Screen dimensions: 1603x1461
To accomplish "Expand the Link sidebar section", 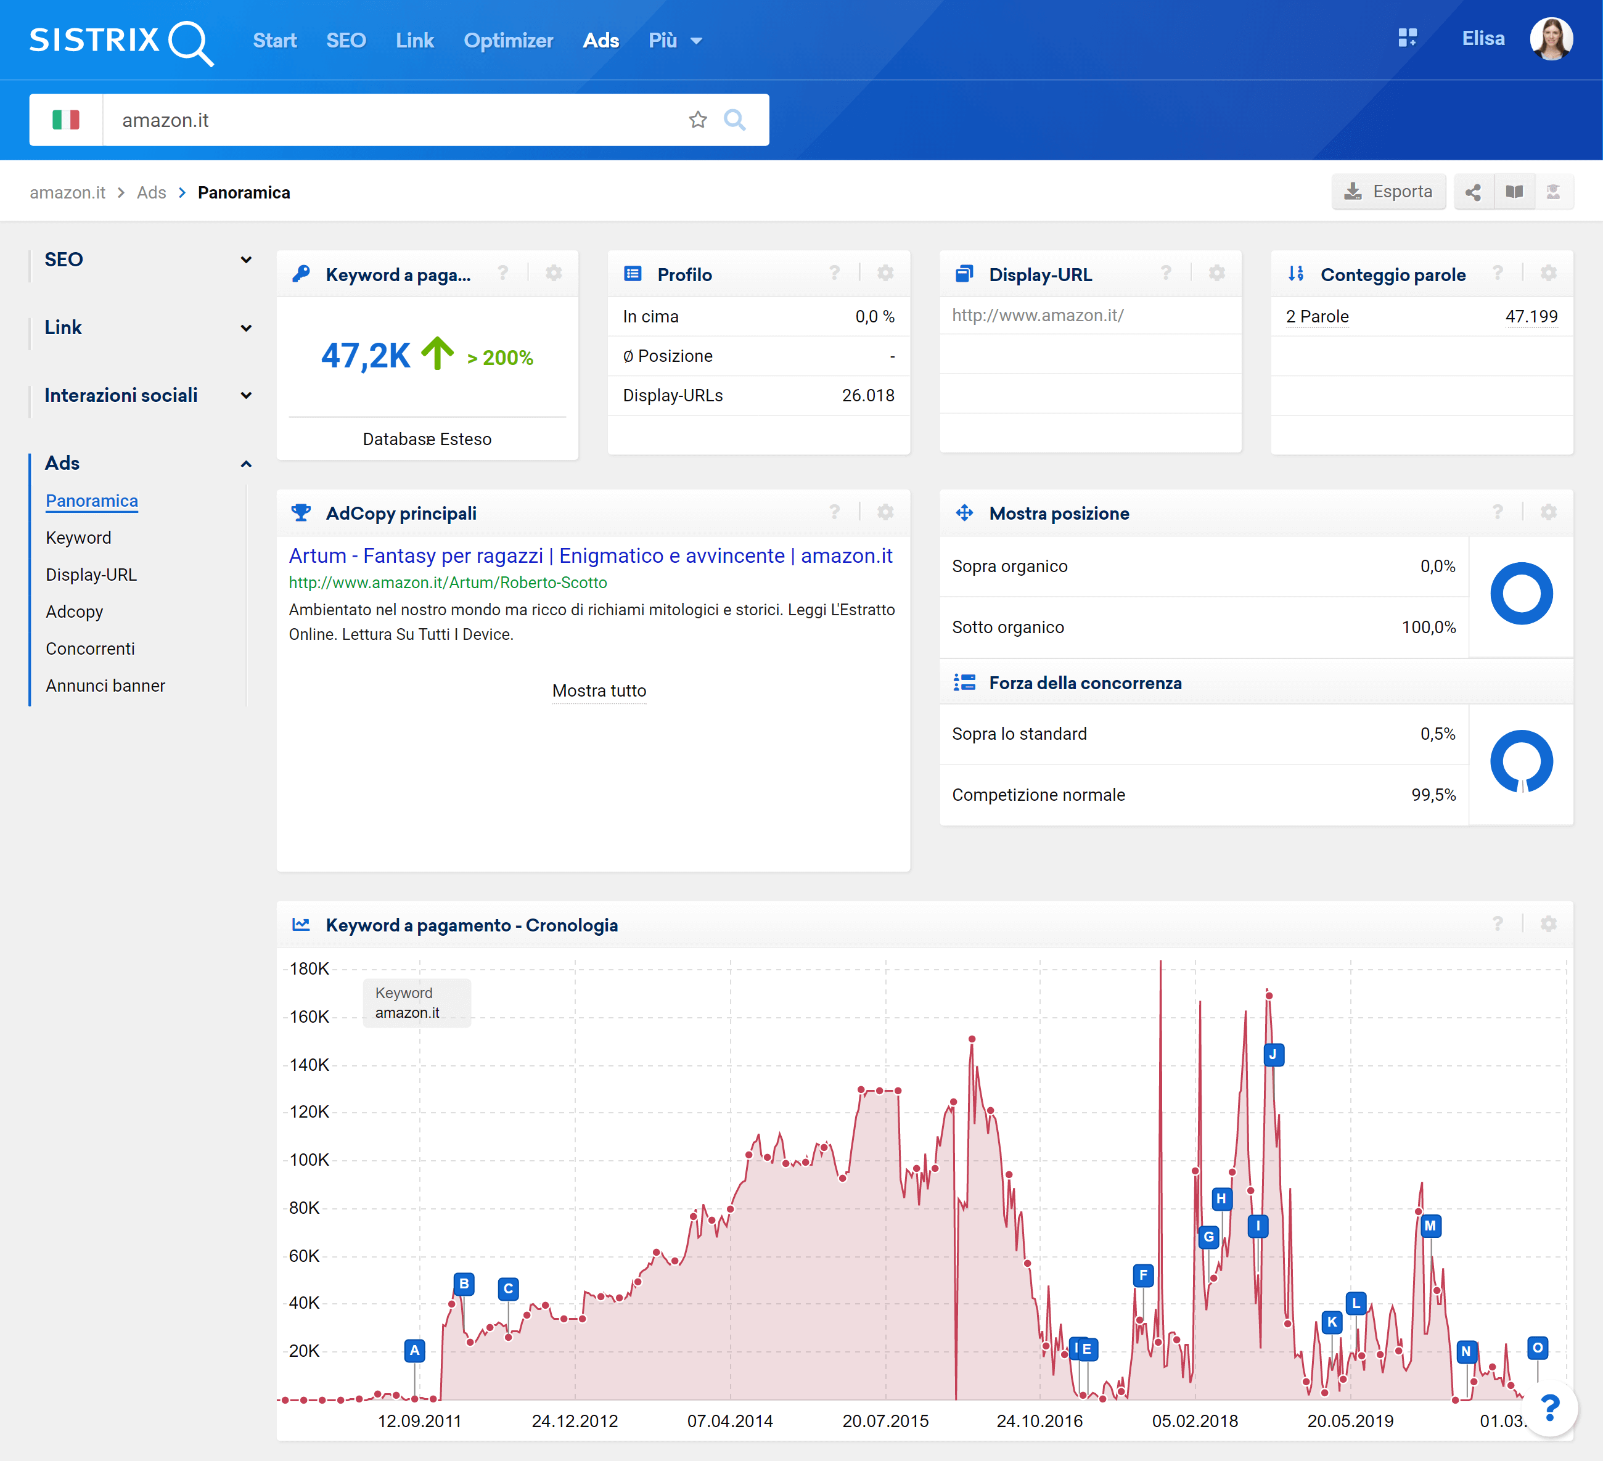I will [247, 327].
